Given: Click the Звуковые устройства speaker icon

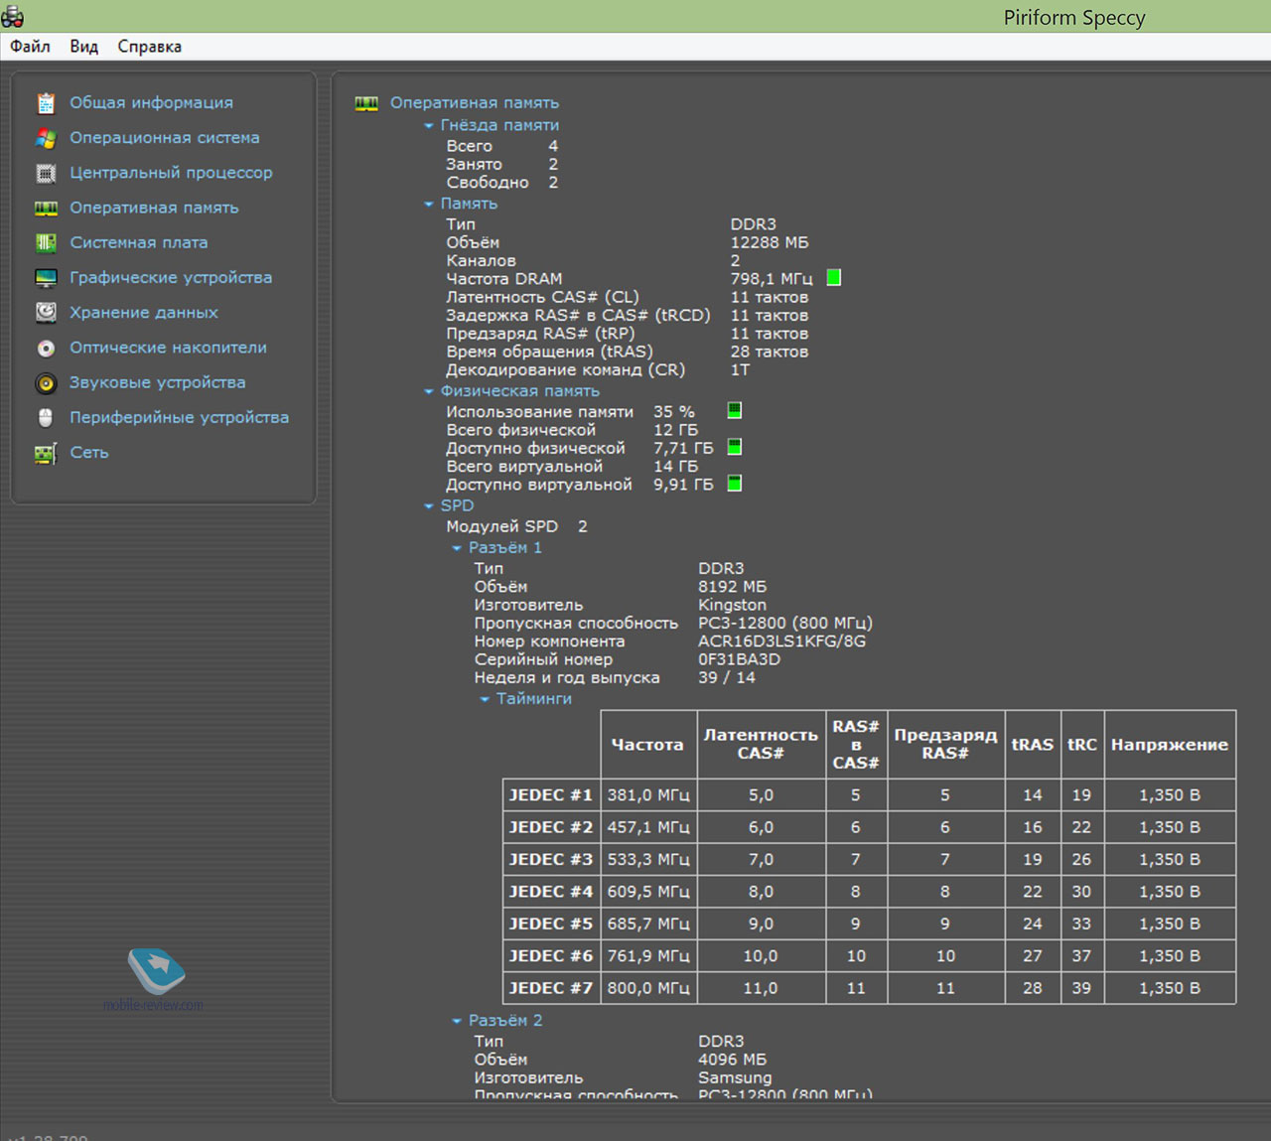Looking at the screenshot, I should click(x=46, y=383).
